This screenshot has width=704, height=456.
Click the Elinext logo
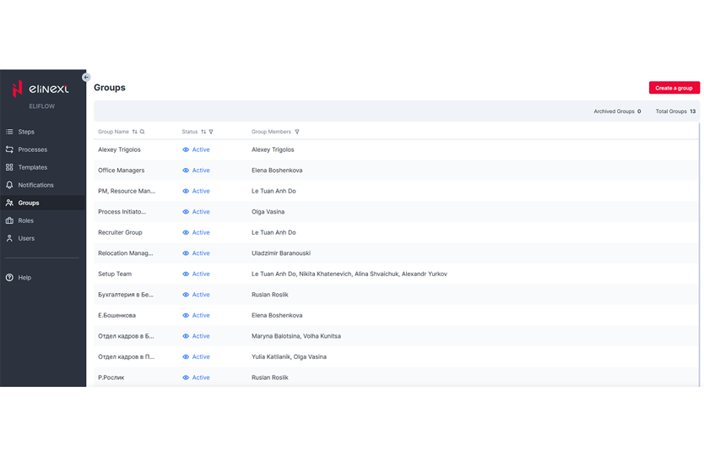pos(41,89)
